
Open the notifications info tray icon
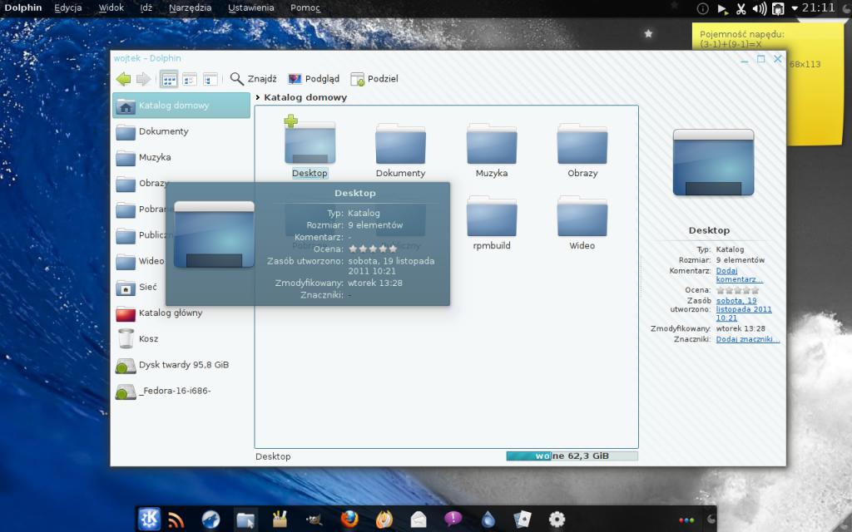[x=702, y=8]
